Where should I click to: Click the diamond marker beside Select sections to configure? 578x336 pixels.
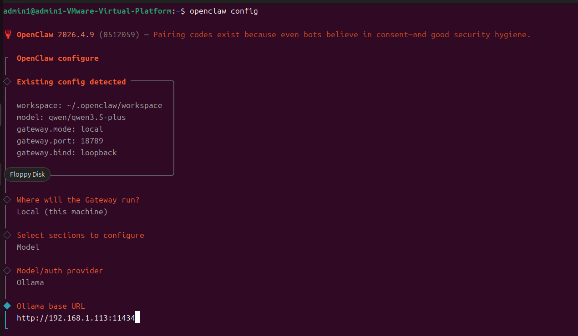click(7, 235)
